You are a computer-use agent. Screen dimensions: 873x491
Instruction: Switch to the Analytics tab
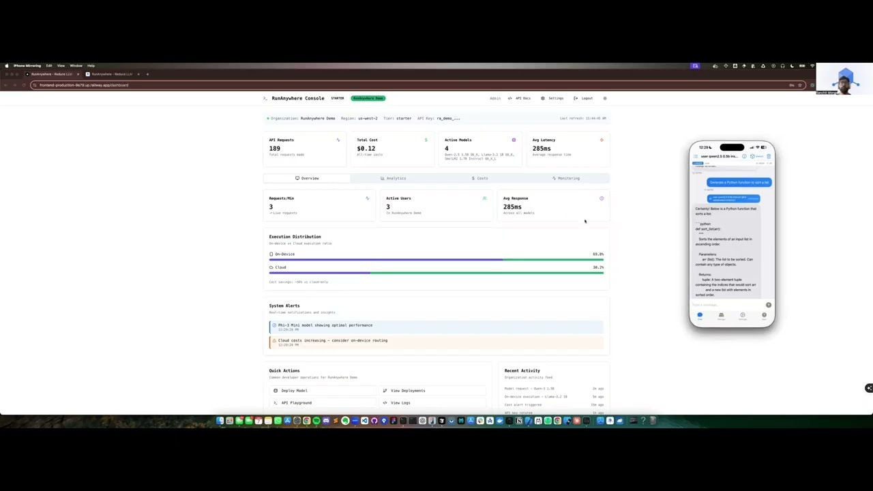[393, 178]
